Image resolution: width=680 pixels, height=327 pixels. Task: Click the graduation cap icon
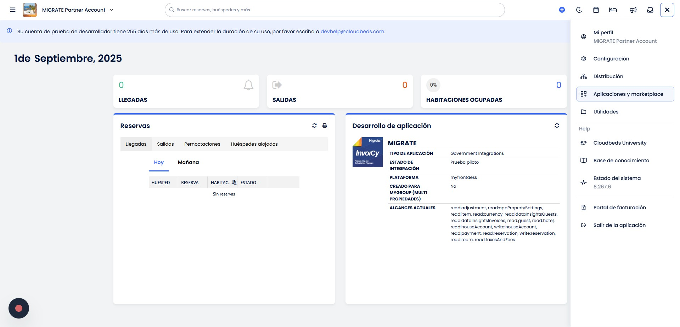(584, 143)
